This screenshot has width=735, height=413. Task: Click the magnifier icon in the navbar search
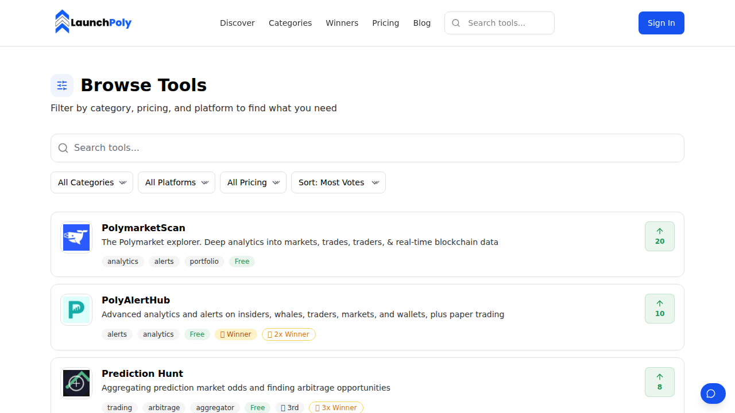456,23
